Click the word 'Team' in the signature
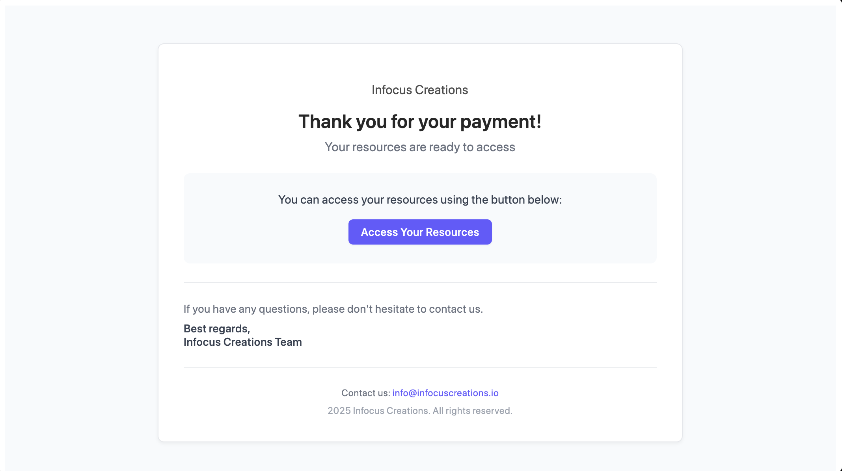 point(289,342)
